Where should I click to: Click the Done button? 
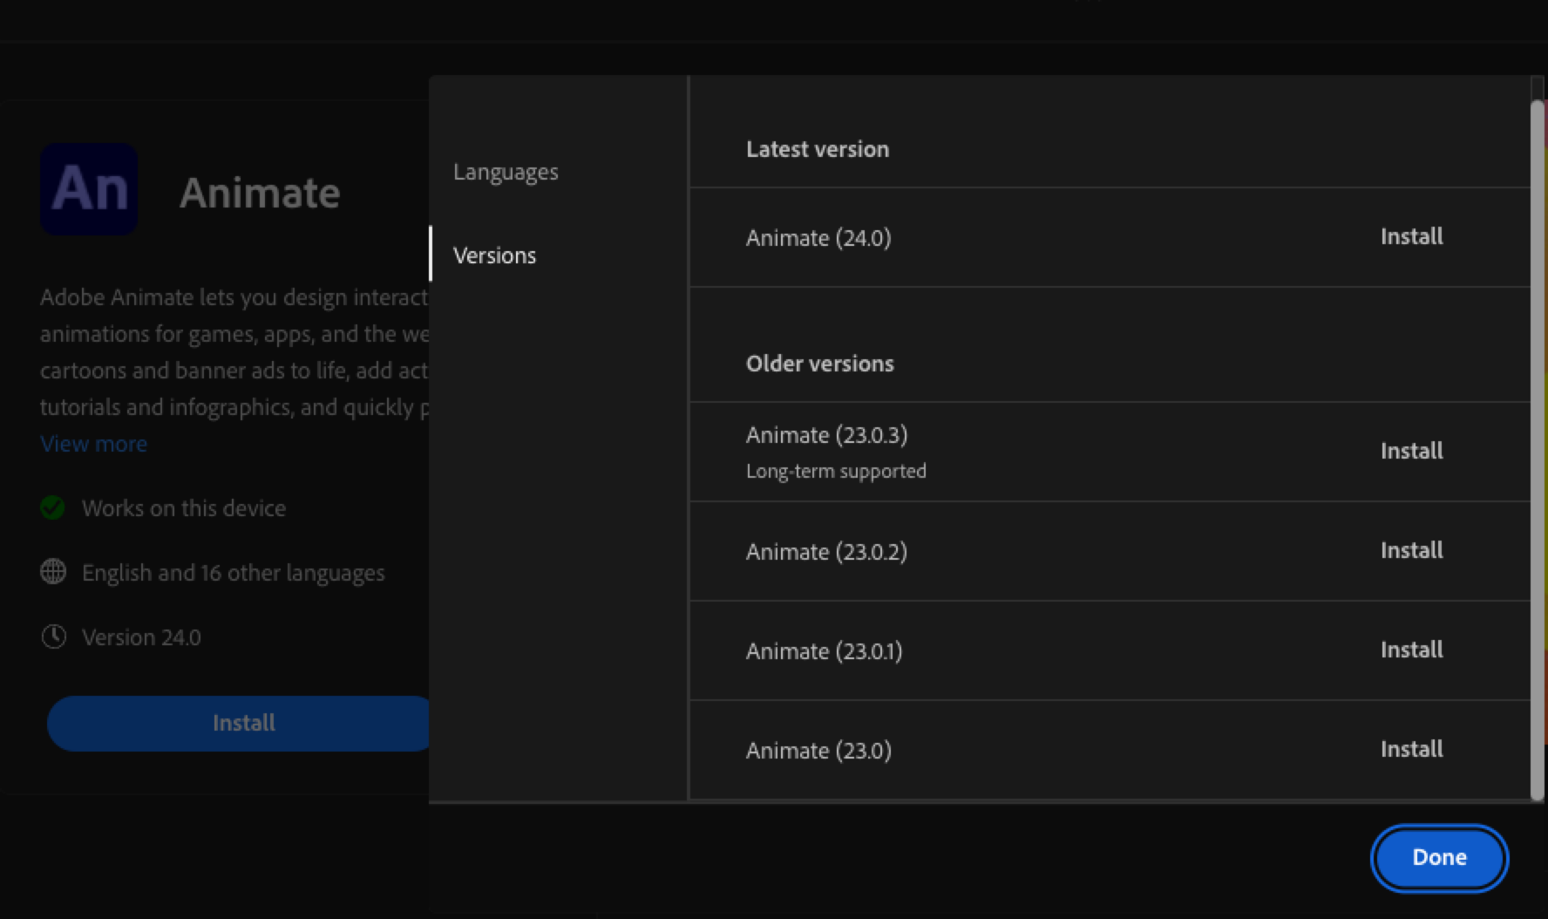pos(1439,858)
